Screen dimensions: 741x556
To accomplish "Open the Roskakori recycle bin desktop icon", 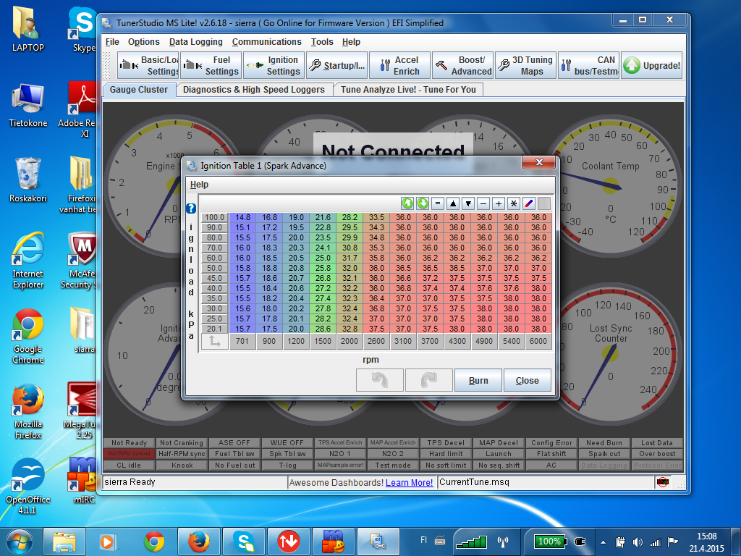I will (x=28, y=180).
